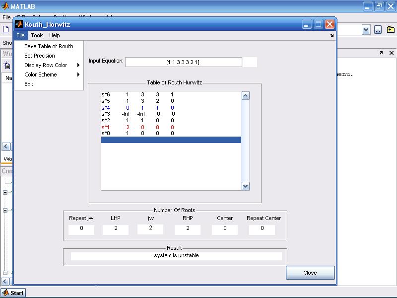Screen dimensions: 397x298
Task: Open the Tools menu in Routh_Horwitz
Action: click(x=37, y=35)
